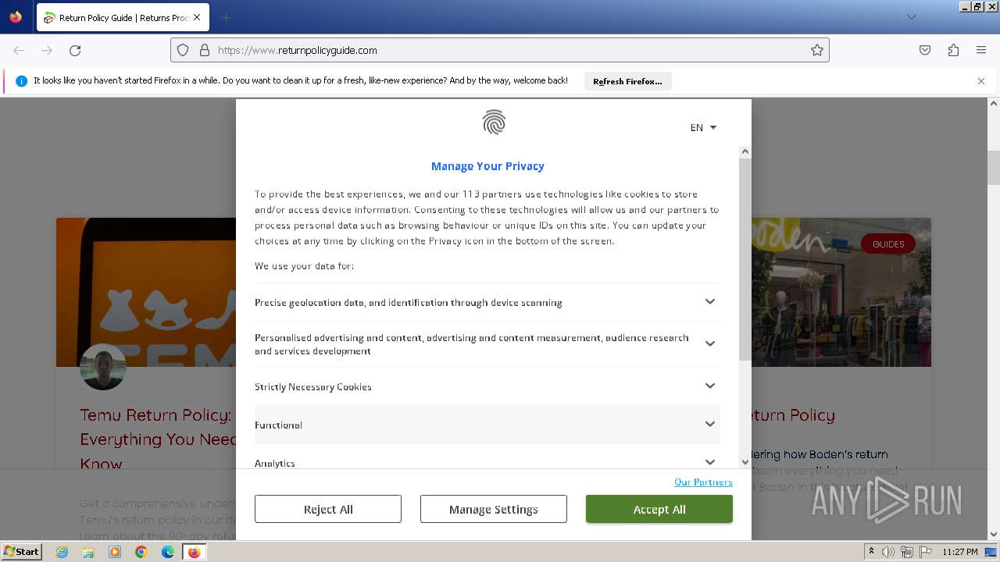Launch Google Chrome from taskbar
Image resolution: width=1000 pixels, height=562 pixels.
click(141, 552)
